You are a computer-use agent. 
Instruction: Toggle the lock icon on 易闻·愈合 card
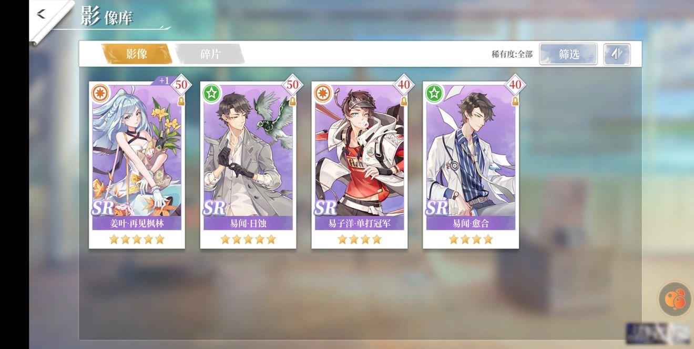tap(515, 101)
